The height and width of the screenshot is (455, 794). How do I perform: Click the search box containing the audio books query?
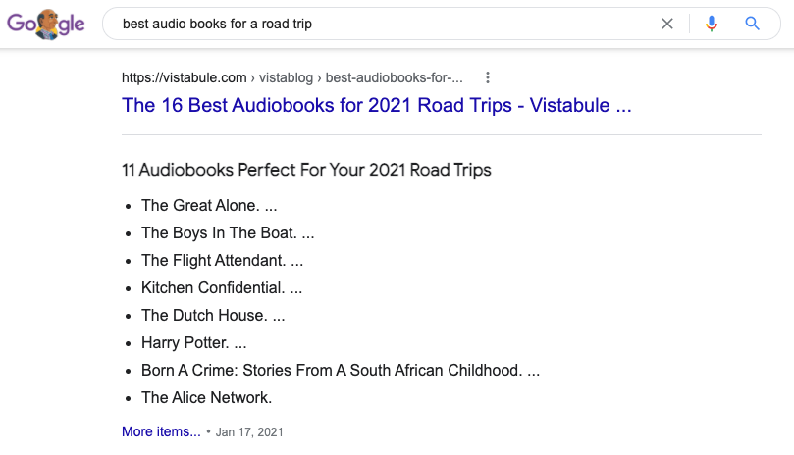[x=383, y=24]
